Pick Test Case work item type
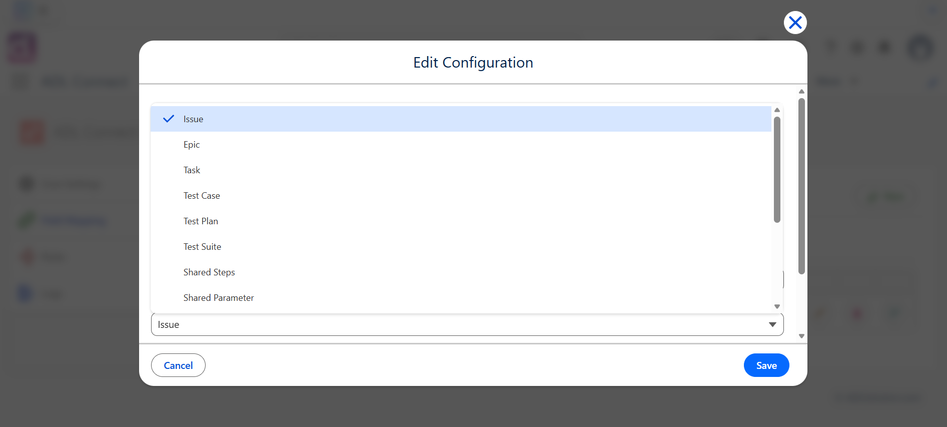 click(x=461, y=196)
